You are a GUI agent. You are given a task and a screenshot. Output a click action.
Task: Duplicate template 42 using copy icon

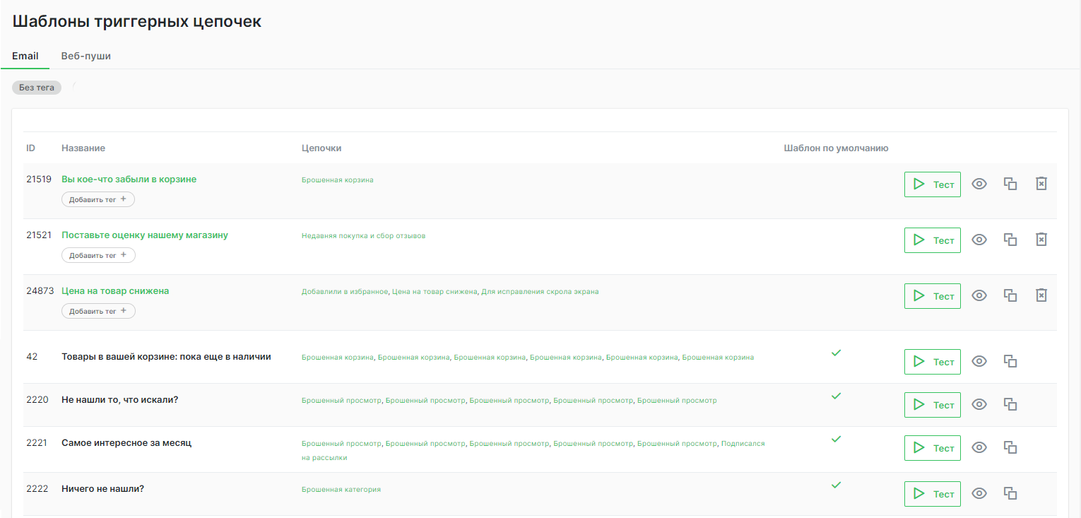coord(1010,361)
